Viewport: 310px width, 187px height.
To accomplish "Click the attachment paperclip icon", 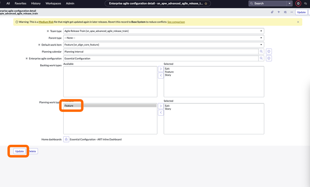I will point(272,12).
